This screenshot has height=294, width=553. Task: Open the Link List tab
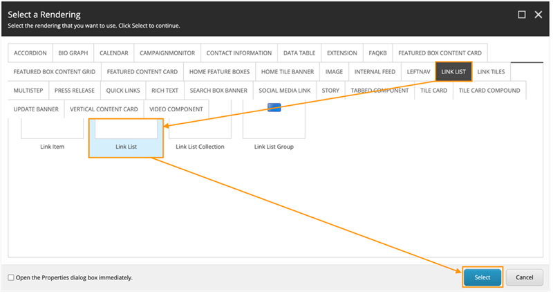tap(453, 72)
